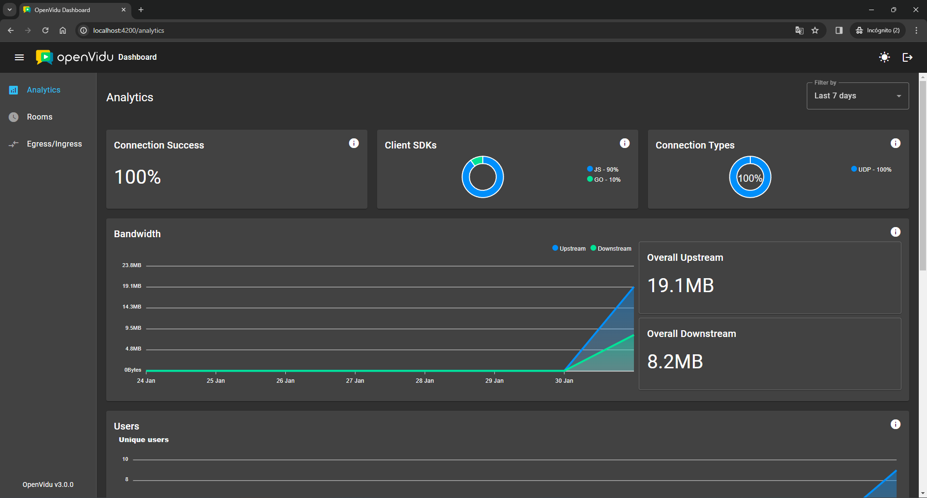927x498 pixels.
Task: Click Connection Types info icon
Action: pos(895,143)
